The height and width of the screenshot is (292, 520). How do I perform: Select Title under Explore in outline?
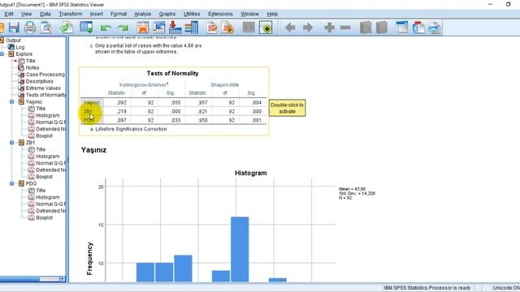pyautogui.click(x=31, y=61)
